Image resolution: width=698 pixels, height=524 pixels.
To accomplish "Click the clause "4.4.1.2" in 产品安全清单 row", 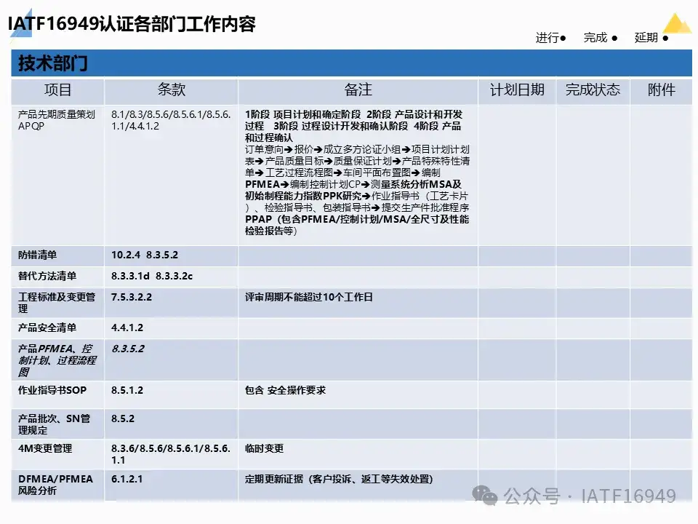I will click(x=127, y=328).
